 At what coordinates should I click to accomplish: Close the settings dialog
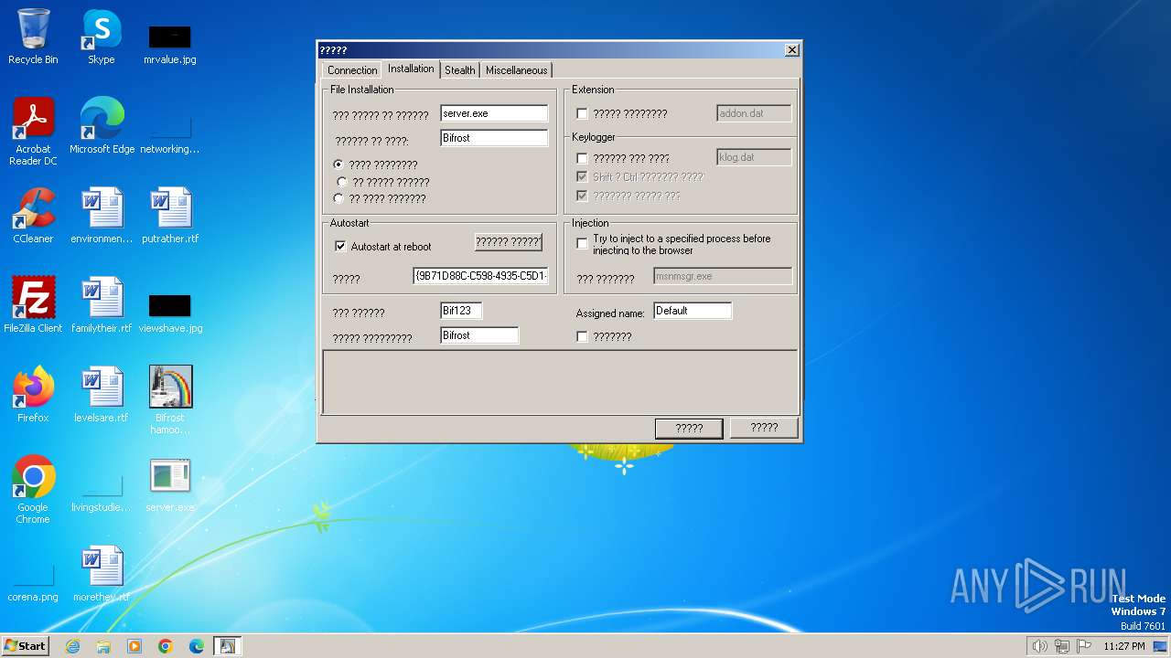tap(792, 50)
